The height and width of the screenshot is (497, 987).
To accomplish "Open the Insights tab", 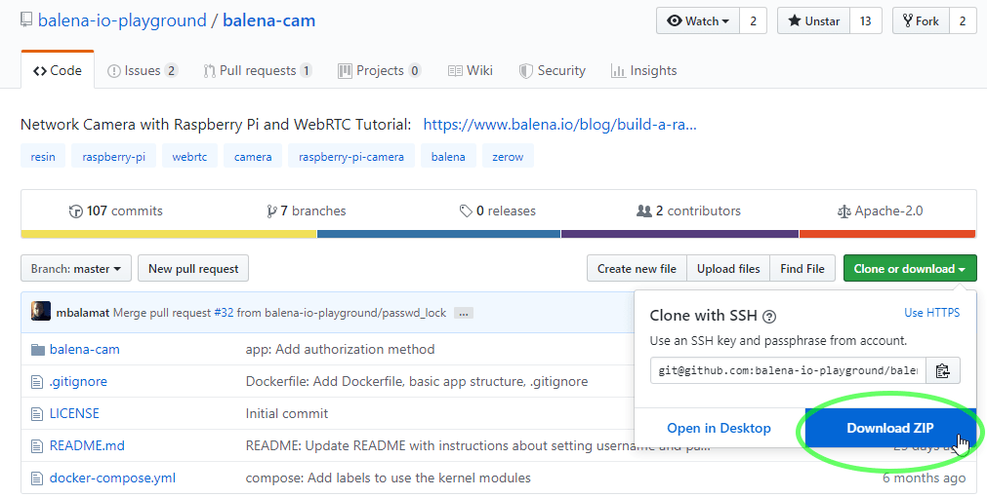I will tap(643, 70).
